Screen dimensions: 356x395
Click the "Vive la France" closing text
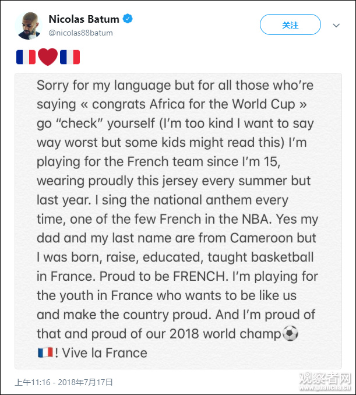(x=103, y=352)
